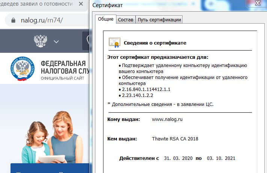Select the OID text 2.23.140.1.2.2
Image resolution: width=267 pixels, height=173 pixels.
137,95
